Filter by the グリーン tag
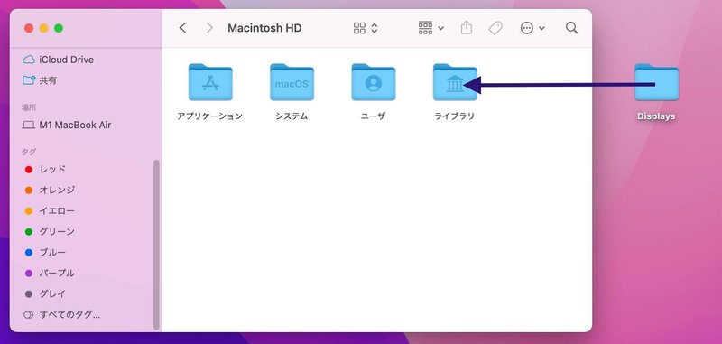Viewport: 722px width, 344px height. [x=50, y=232]
